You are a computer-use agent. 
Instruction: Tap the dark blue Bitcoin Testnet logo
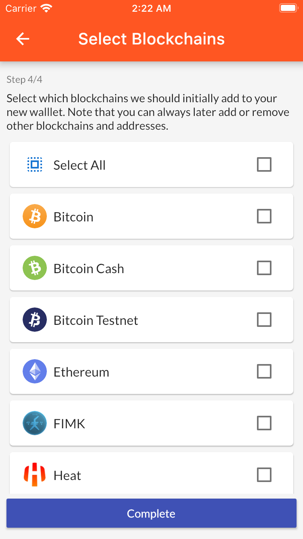point(35,320)
